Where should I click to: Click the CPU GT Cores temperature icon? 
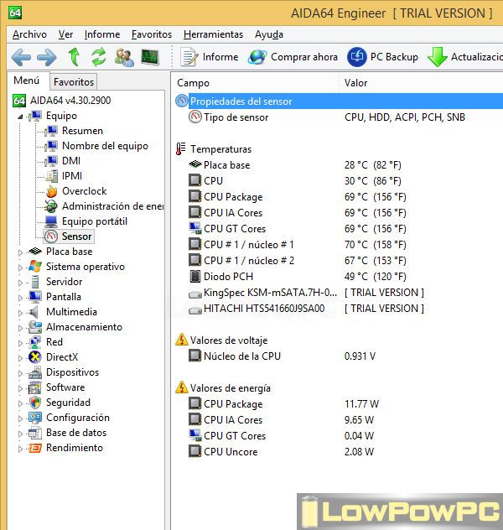195,228
